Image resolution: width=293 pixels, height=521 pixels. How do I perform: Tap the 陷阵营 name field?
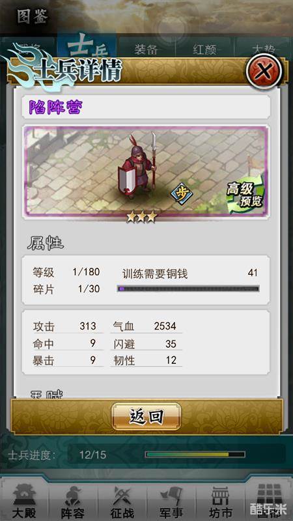(146, 107)
